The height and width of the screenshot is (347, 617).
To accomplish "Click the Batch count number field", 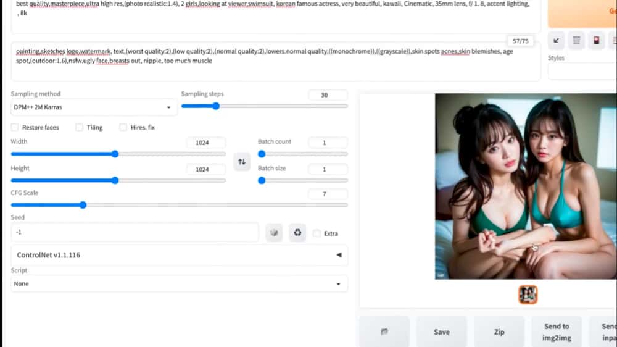I will pos(328,143).
